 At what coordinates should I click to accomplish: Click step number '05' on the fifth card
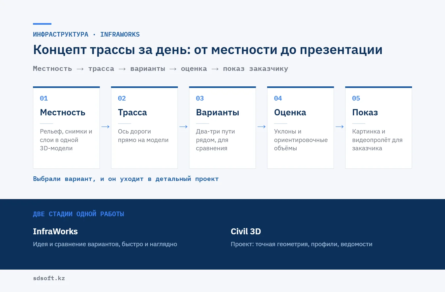(356, 98)
